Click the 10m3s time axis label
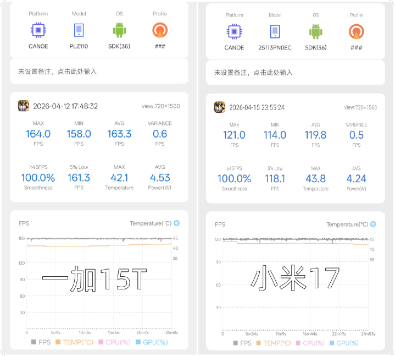Viewport: 395px width, 356px height. 85,332
